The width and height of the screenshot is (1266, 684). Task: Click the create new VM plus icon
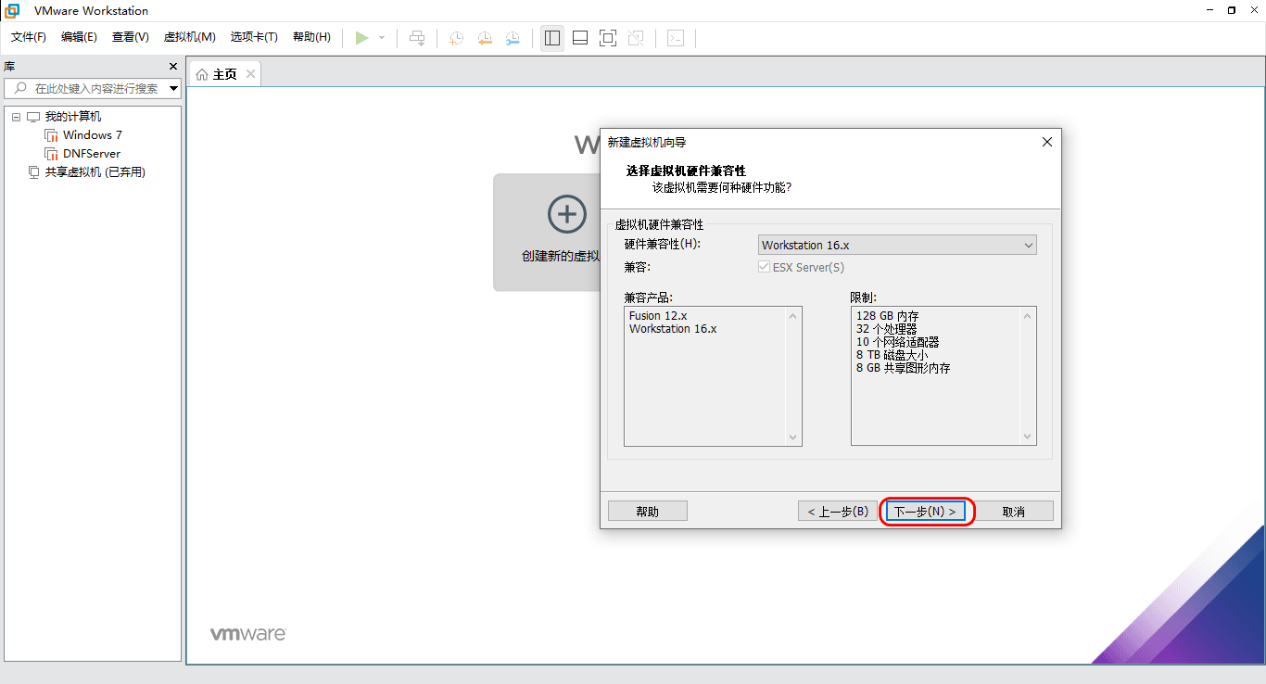point(567,214)
